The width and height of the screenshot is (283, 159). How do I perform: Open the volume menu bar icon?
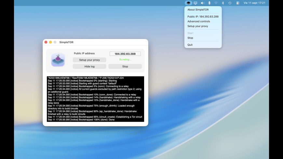click(x=203, y=3)
